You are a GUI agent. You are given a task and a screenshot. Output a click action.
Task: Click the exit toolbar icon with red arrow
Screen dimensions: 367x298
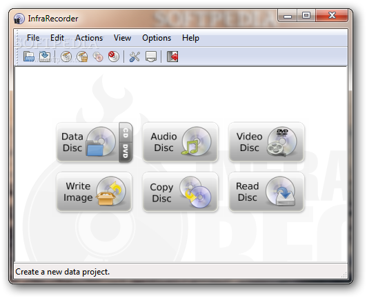pyautogui.click(x=172, y=57)
